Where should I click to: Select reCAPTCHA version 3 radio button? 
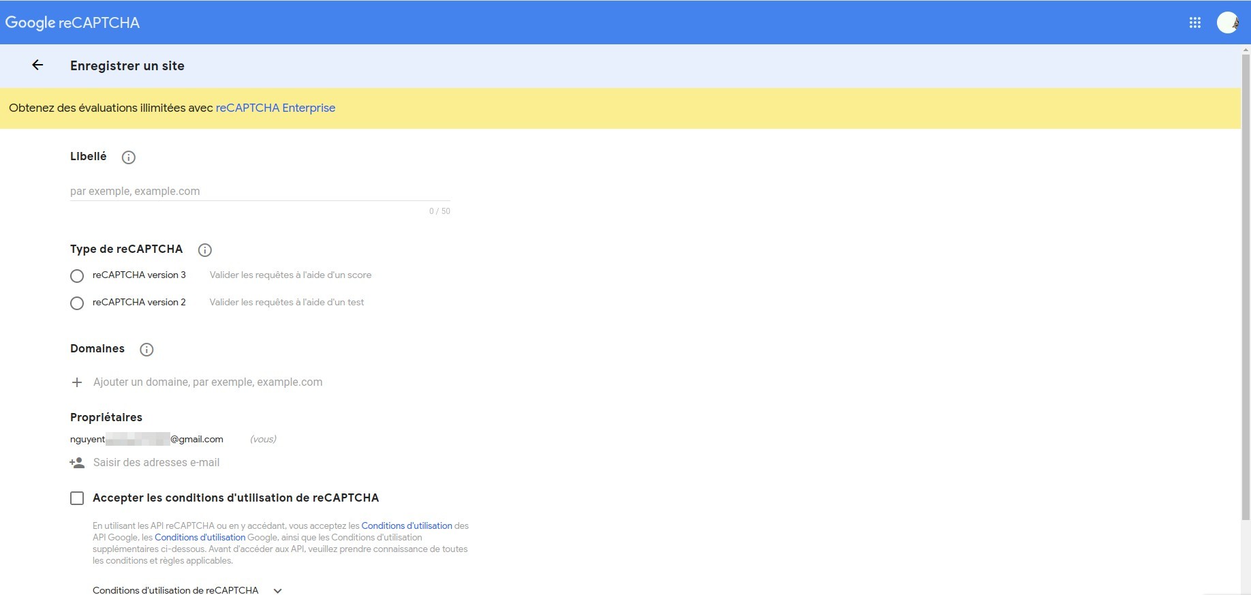point(77,276)
